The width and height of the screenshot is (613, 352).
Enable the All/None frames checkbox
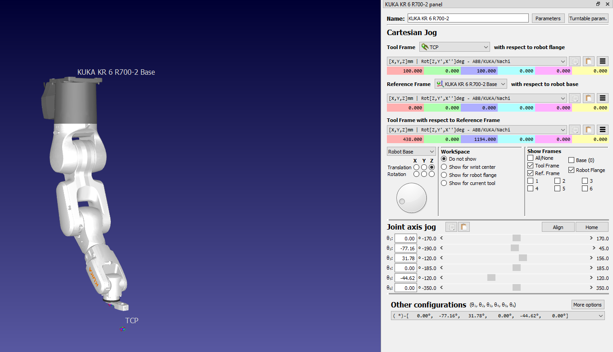[x=531, y=158]
